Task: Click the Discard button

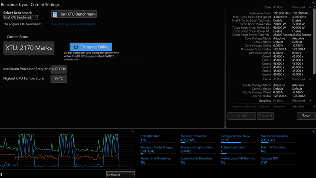Action: tap(265, 116)
